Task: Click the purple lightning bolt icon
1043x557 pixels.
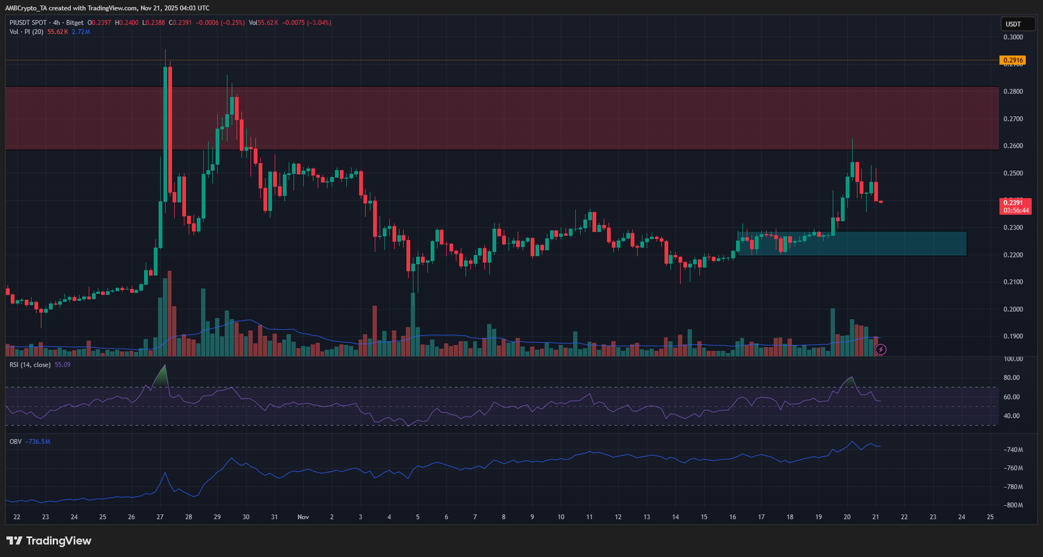Action: click(x=881, y=350)
